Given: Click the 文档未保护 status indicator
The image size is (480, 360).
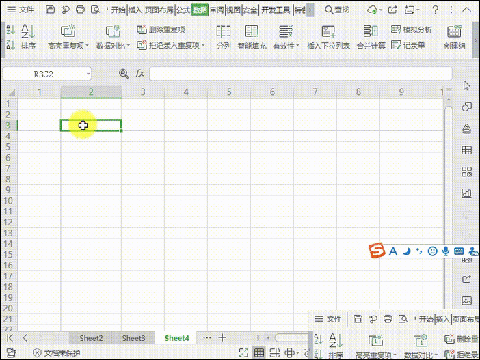Looking at the screenshot, I should 56,353.
